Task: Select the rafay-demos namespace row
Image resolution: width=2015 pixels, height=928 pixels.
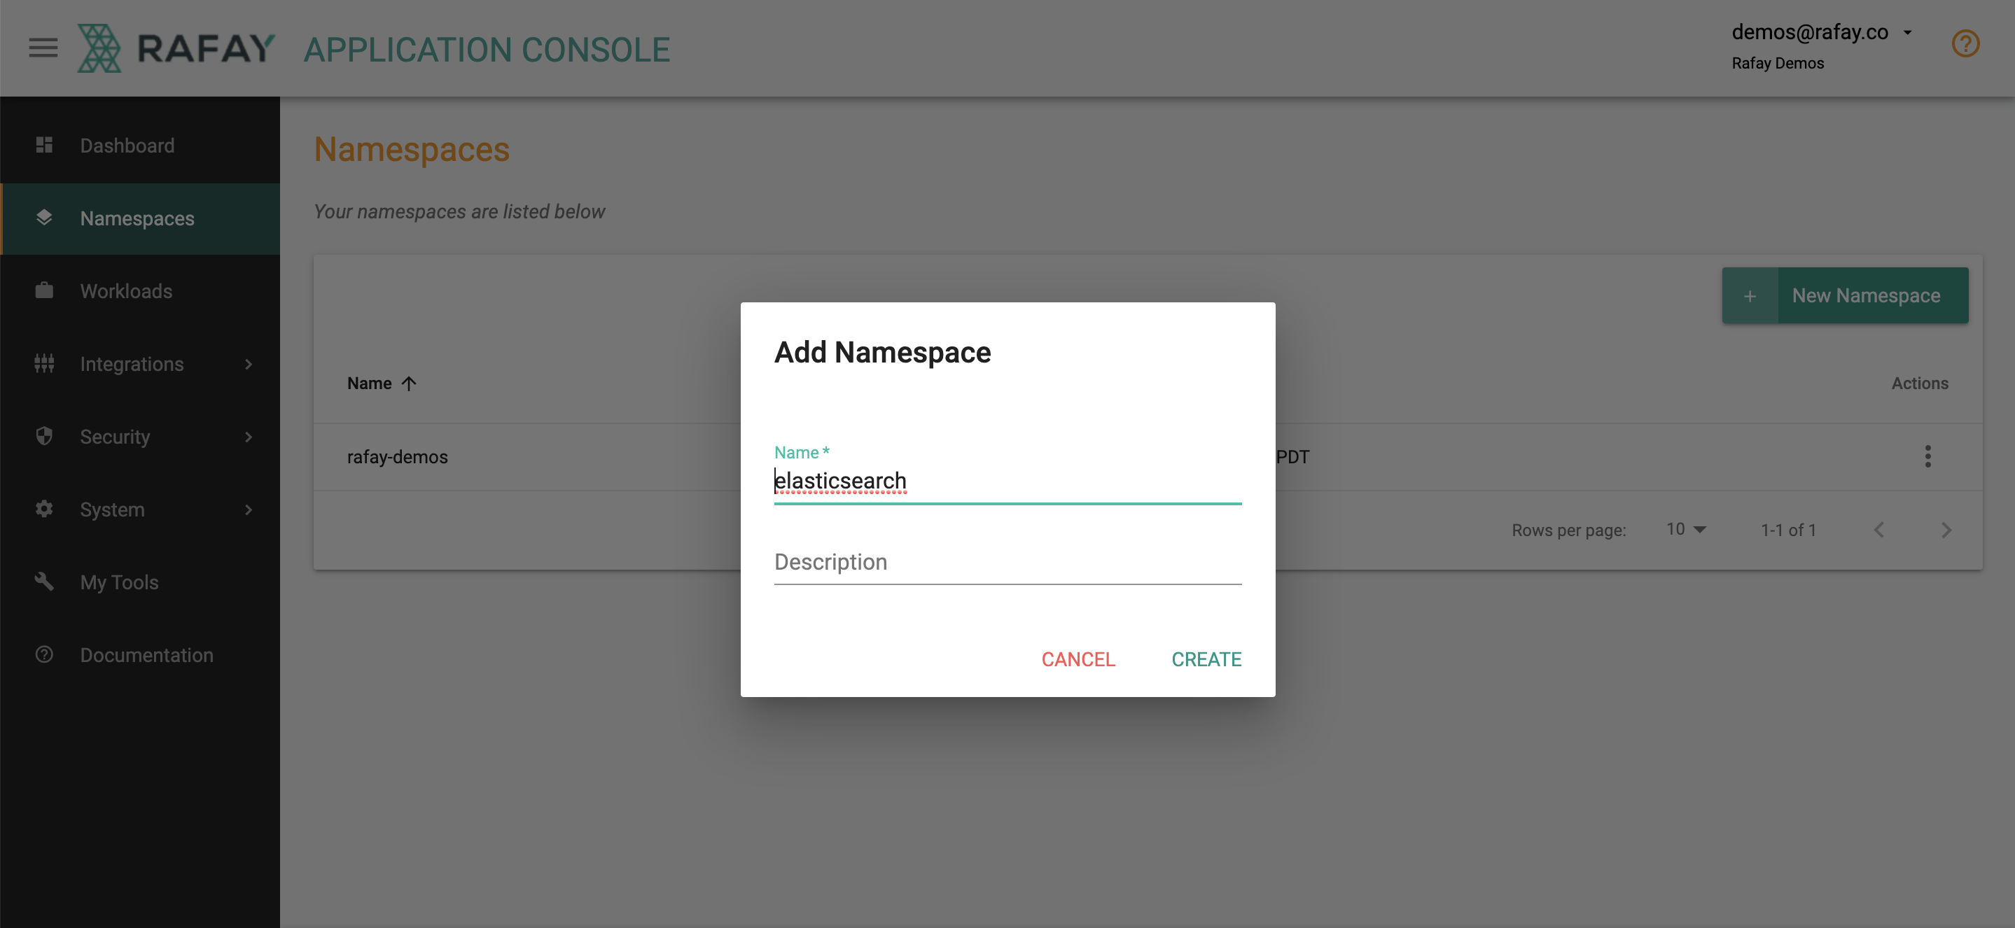Action: click(1148, 456)
